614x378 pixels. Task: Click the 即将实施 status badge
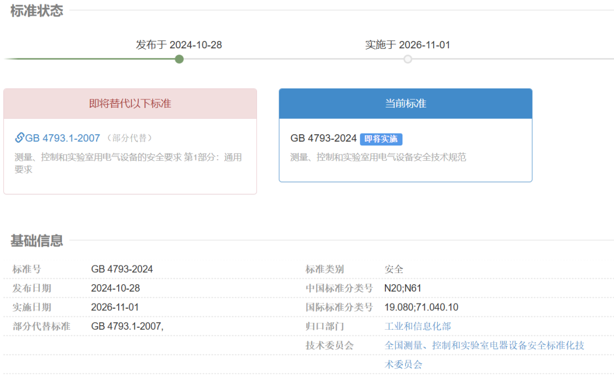pos(381,139)
